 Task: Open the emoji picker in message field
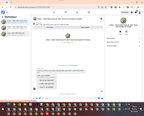tap(99, 98)
